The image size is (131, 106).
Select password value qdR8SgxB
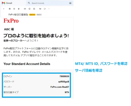[x=64, y=82]
